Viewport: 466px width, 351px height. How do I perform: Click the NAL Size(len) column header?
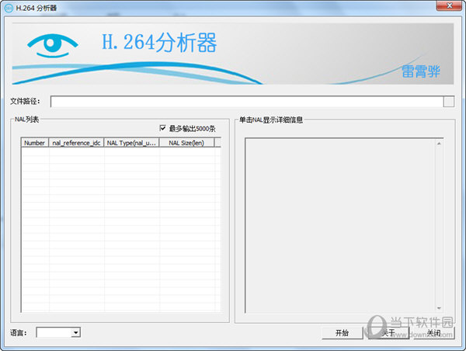pyautogui.click(x=186, y=143)
